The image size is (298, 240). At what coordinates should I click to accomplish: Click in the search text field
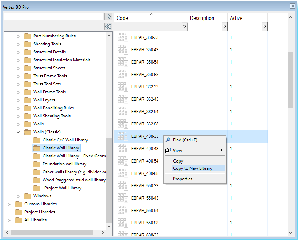[x=53, y=17]
